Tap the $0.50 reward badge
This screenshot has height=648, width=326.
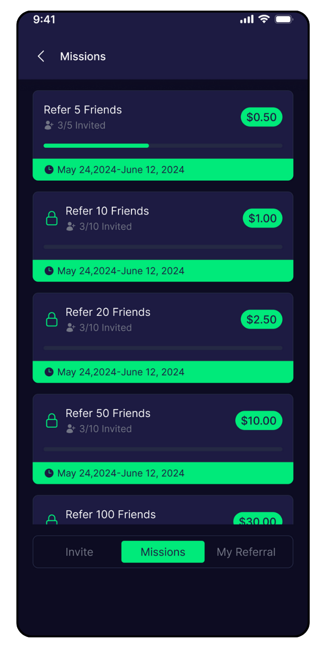[261, 117]
